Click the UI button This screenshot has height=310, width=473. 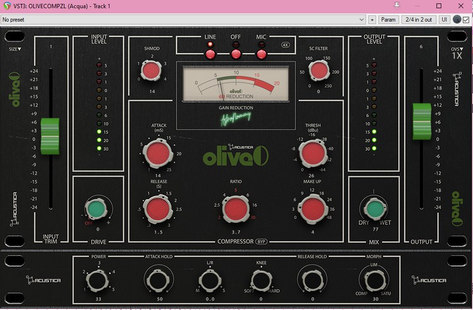pyautogui.click(x=444, y=19)
